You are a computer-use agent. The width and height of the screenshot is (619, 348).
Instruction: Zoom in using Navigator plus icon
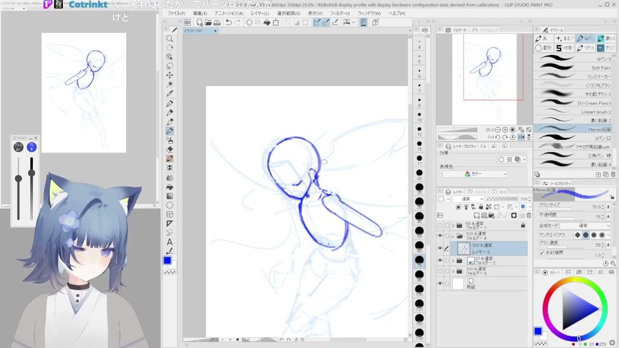pos(505,130)
